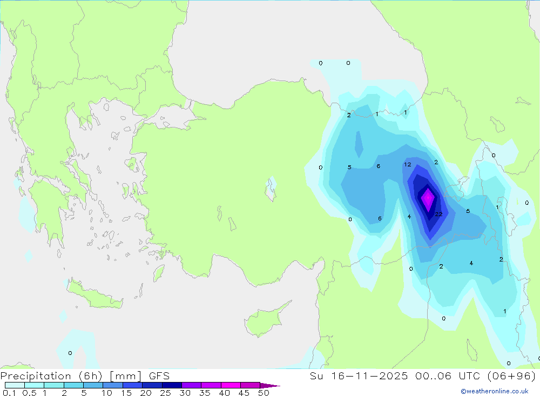Click the "Precipitation (6h) [mm] GFS" title text
Screen dimensions: 540x396
85,375
